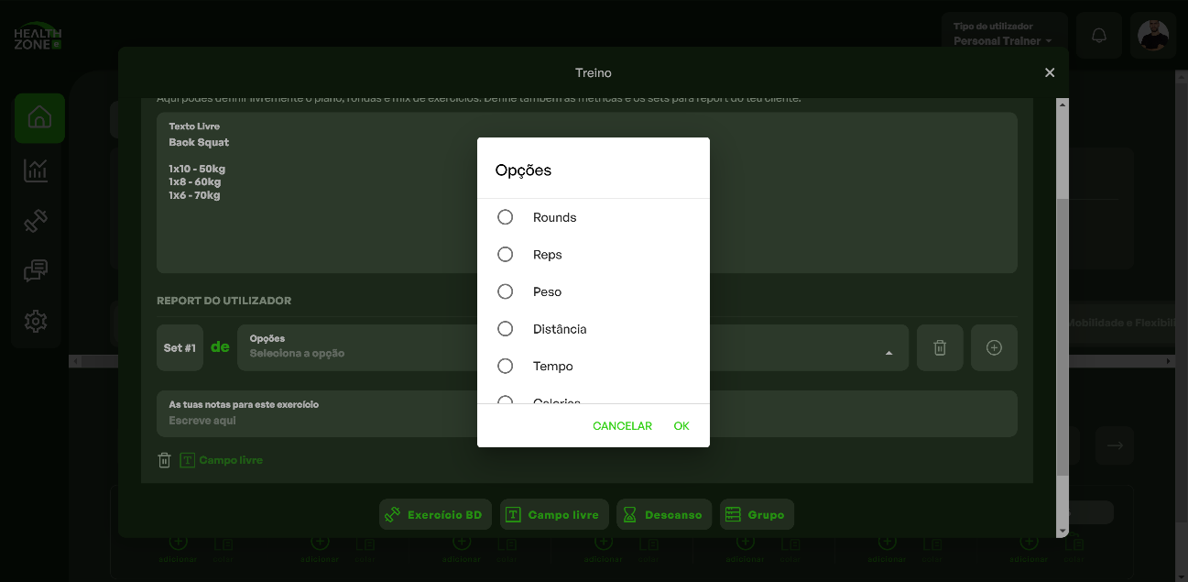1188x582 pixels.
Task: Open the user profile avatar
Action: [x=1153, y=36]
